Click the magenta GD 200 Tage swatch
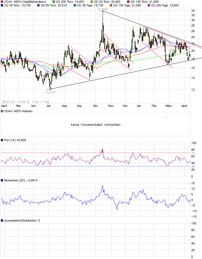Screen dimensions: 202x259 (x=149, y=6)
